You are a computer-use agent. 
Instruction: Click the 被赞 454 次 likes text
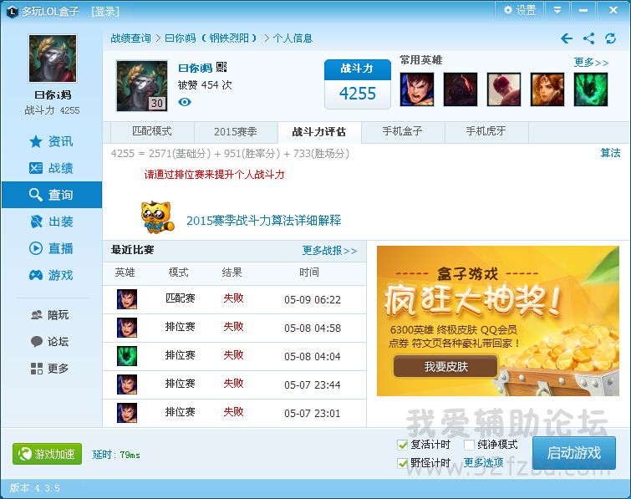[x=205, y=85]
